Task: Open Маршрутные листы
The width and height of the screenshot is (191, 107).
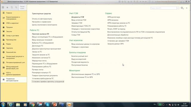Action: pos(39,61)
